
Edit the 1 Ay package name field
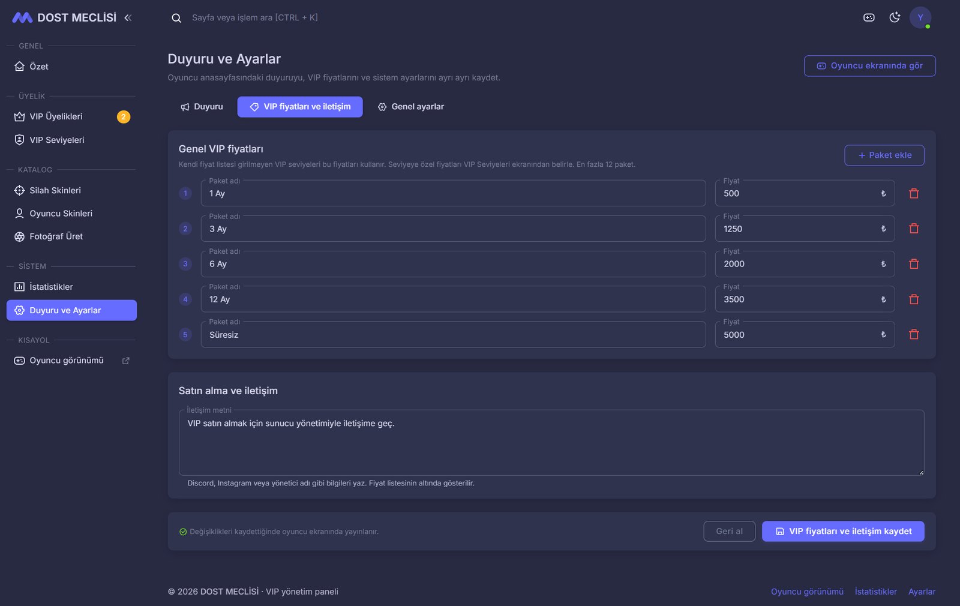tap(453, 193)
